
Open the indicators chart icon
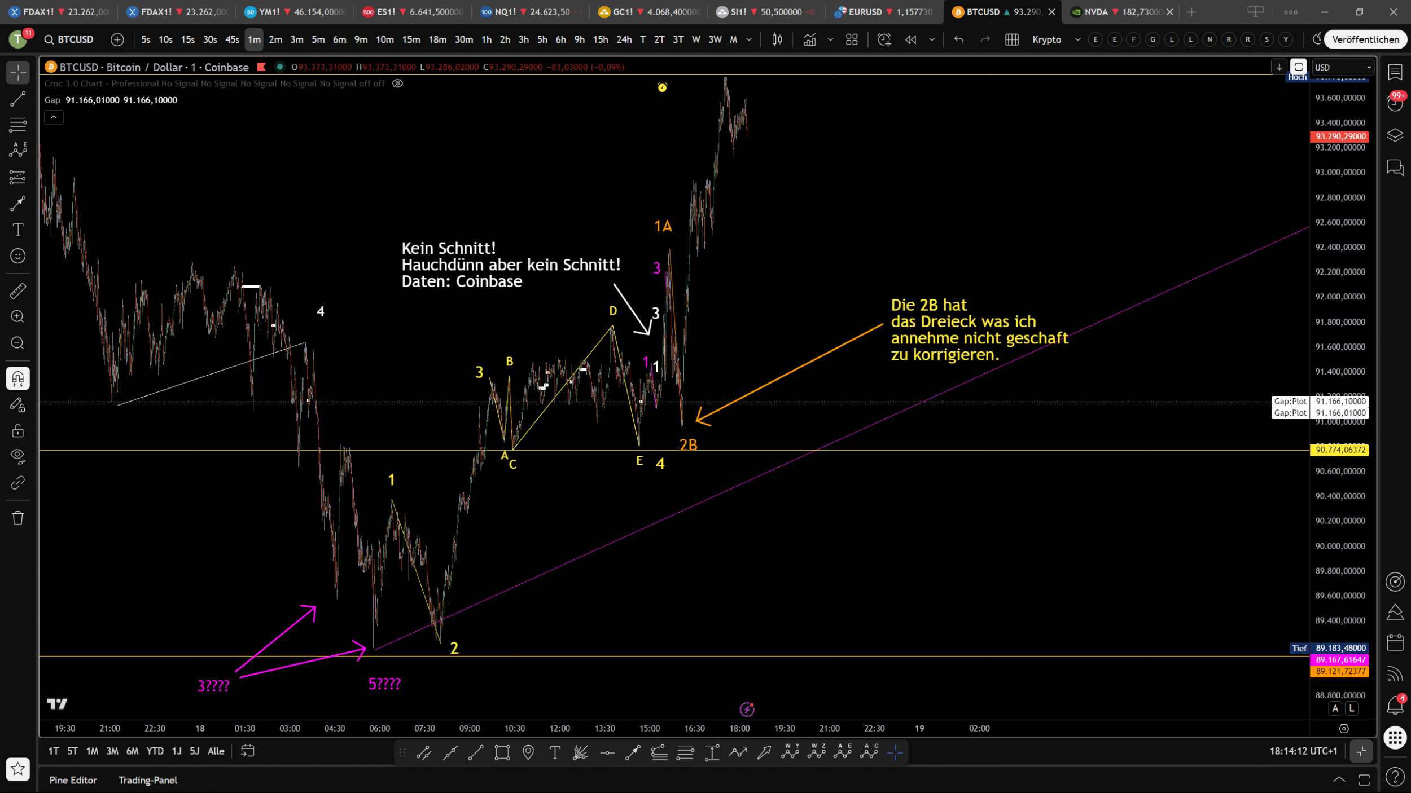click(x=809, y=39)
